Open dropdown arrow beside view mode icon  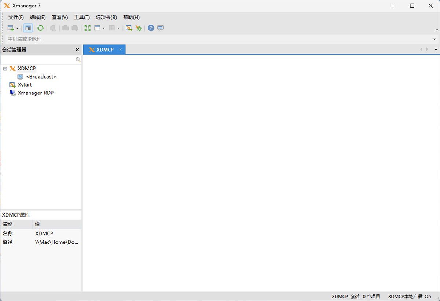pyautogui.click(x=104, y=28)
